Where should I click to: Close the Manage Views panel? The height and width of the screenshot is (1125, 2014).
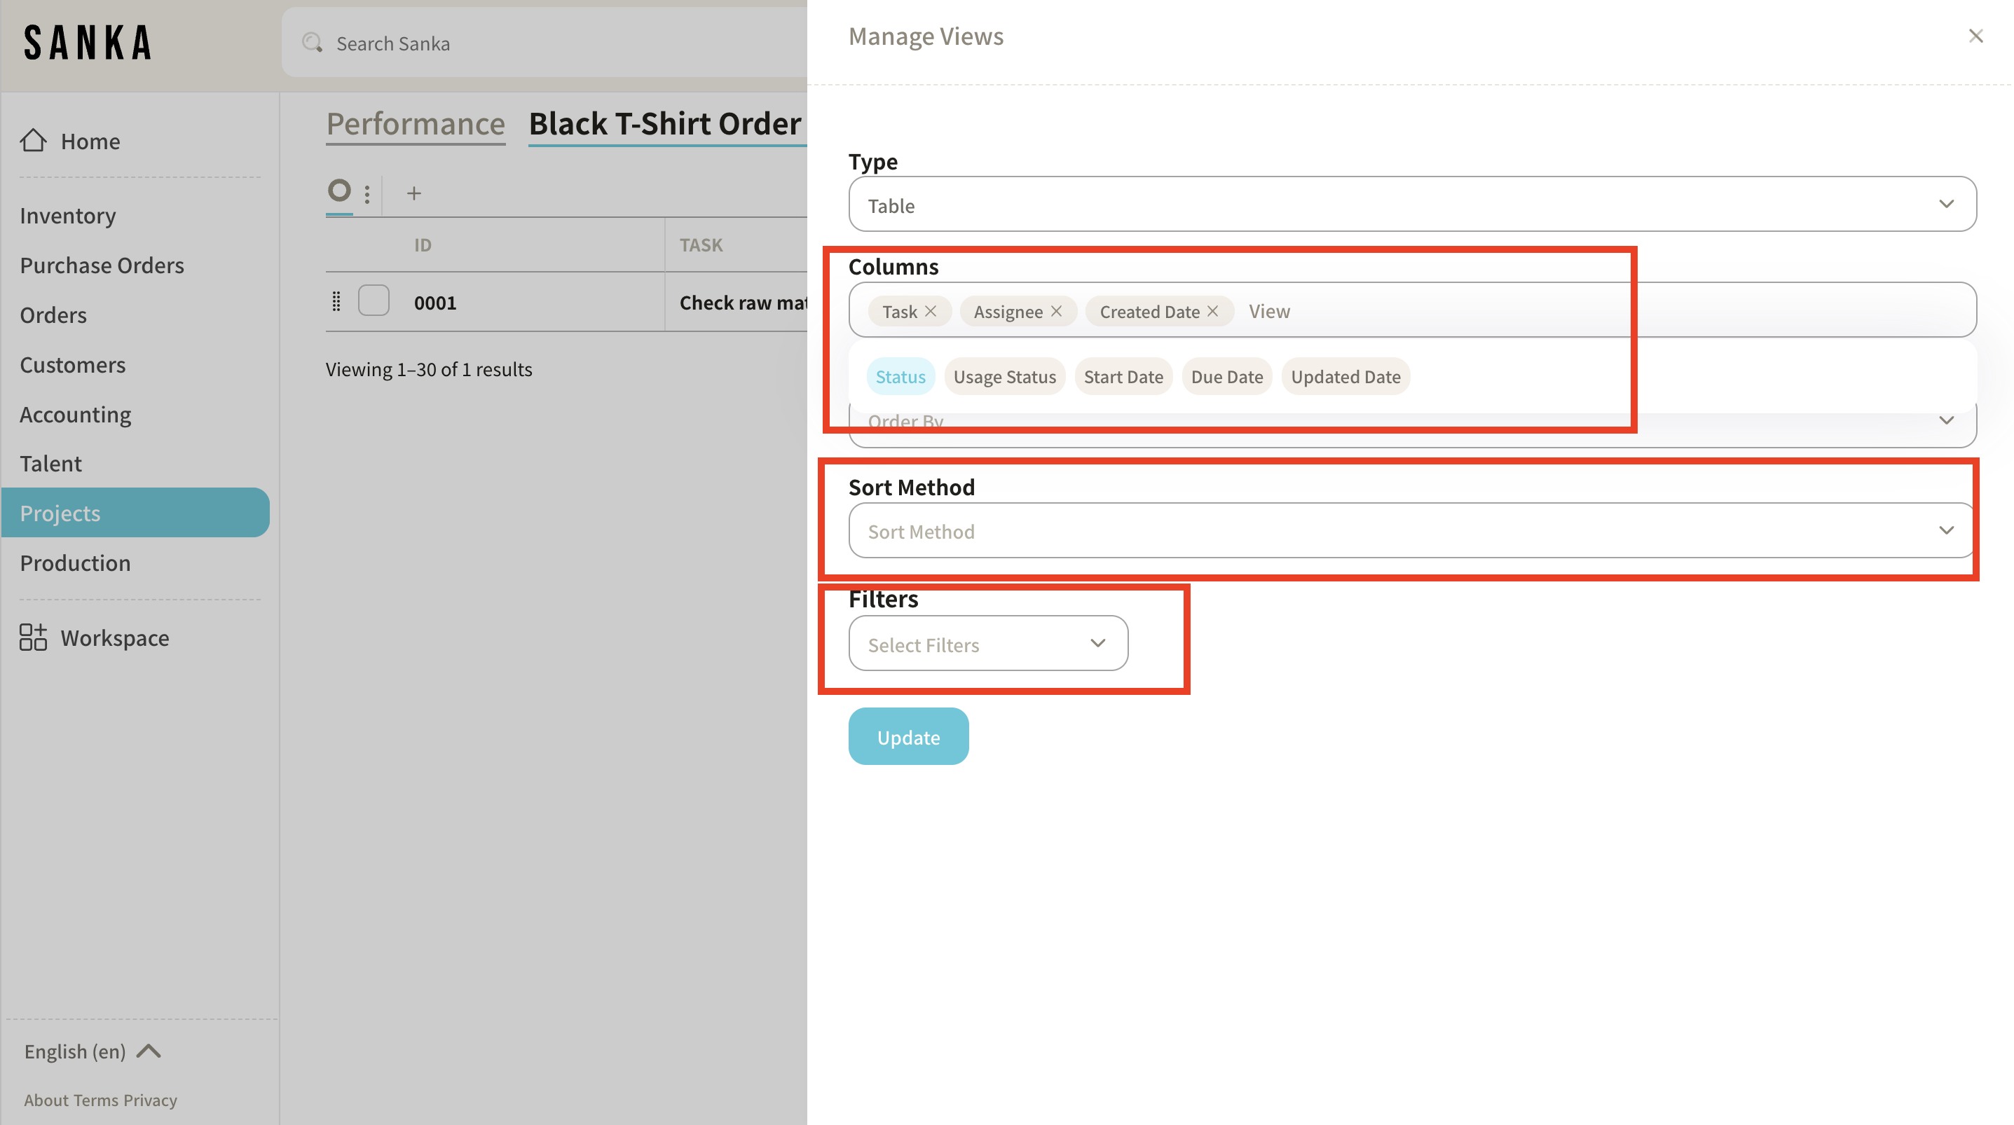click(x=1975, y=36)
